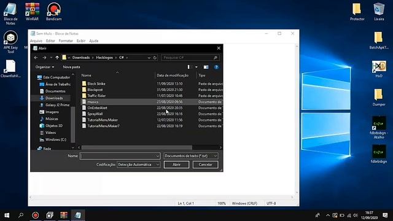
Task: Open the BatchApkT folder on desktop
Action: click(x=379, y=41)
